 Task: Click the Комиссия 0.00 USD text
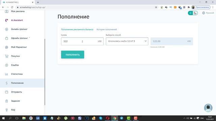tap(158, 47)
